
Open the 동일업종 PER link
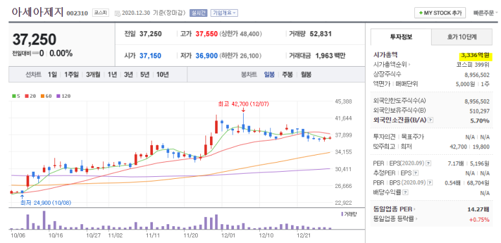(395, 209)
